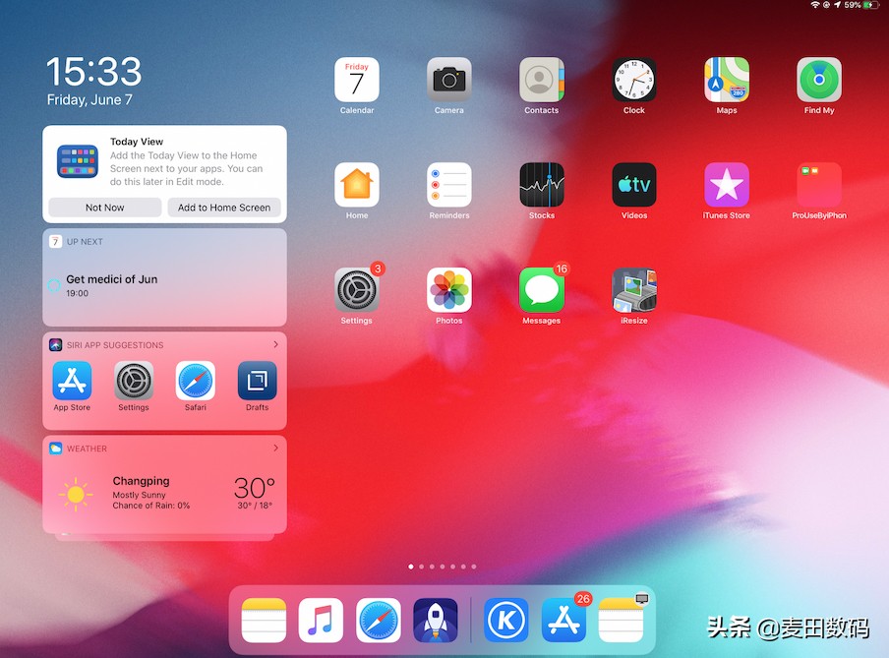889x658 pixels.
Task: Open the iResize app
Action: tap(633, 286)
